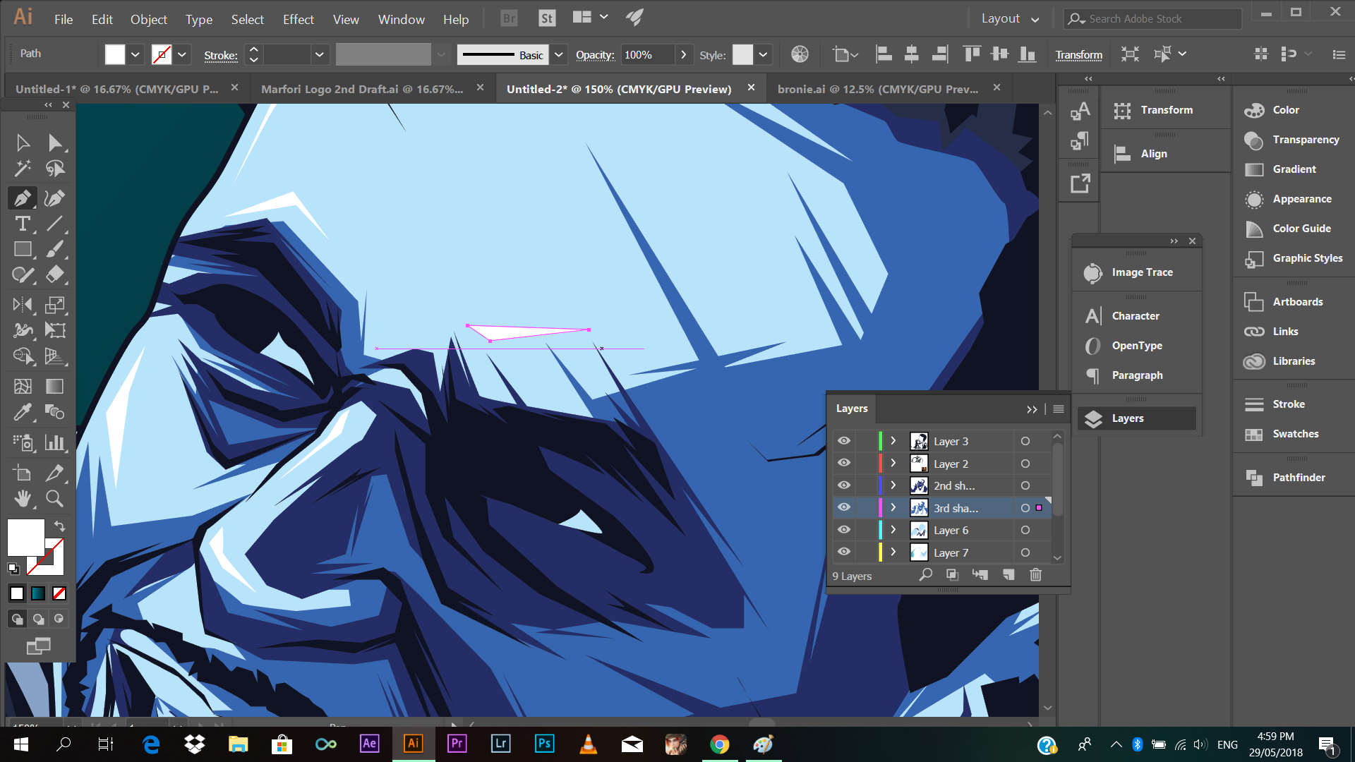
Task: Open the Layout workspace switcher
Action: pyautogui.click(x=1010, y=19)
